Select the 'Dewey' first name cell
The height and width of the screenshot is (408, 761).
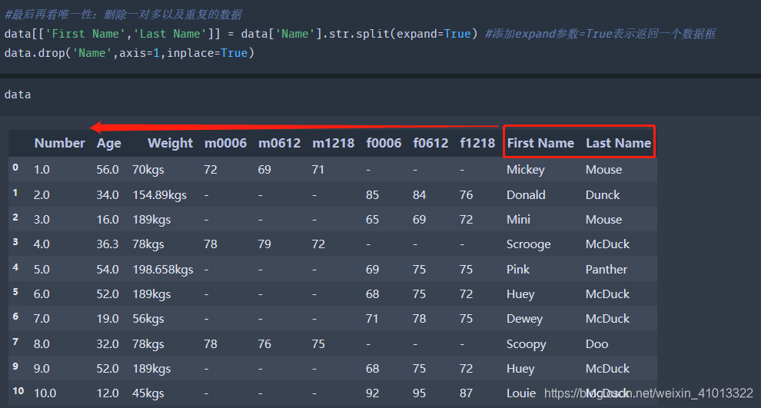525,319
